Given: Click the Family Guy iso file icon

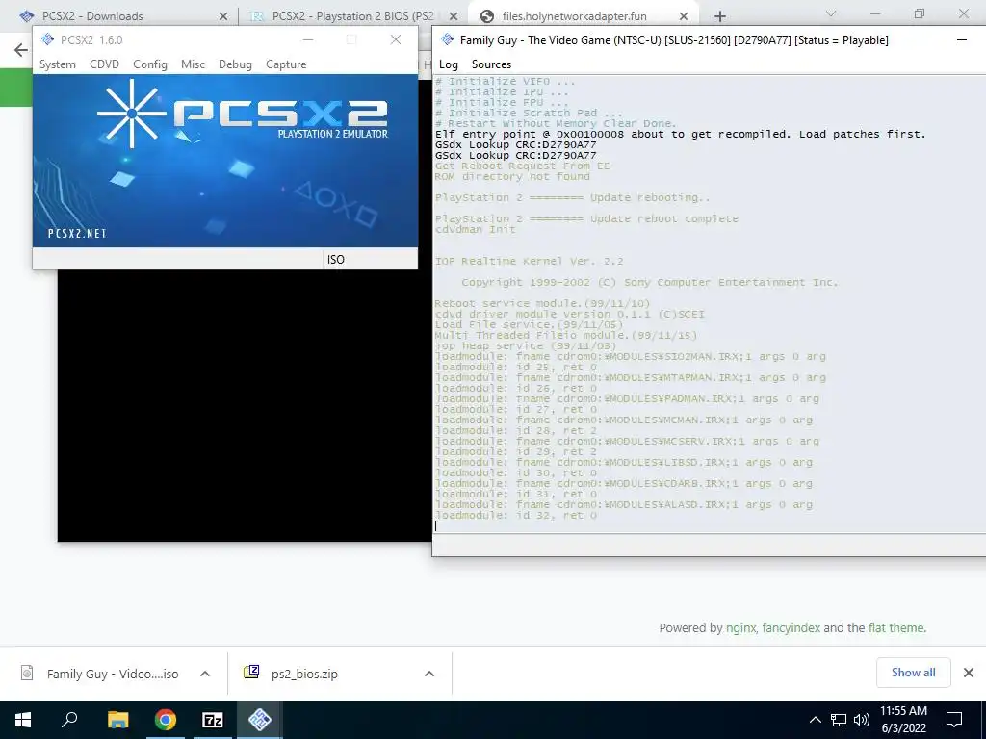Looking at the screenshot, I should point(26,673).
